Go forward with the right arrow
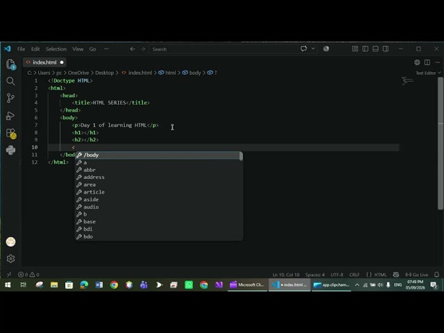 coord(143,49)
